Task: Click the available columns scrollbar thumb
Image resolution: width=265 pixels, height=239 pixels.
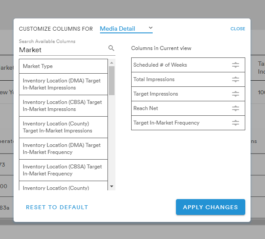Action: pos(111,81)
